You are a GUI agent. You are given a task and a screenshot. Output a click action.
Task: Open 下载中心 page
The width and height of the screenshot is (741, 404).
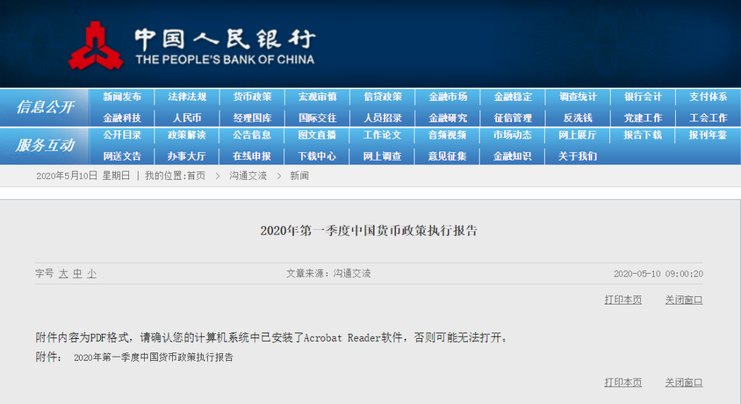(317, 156)
